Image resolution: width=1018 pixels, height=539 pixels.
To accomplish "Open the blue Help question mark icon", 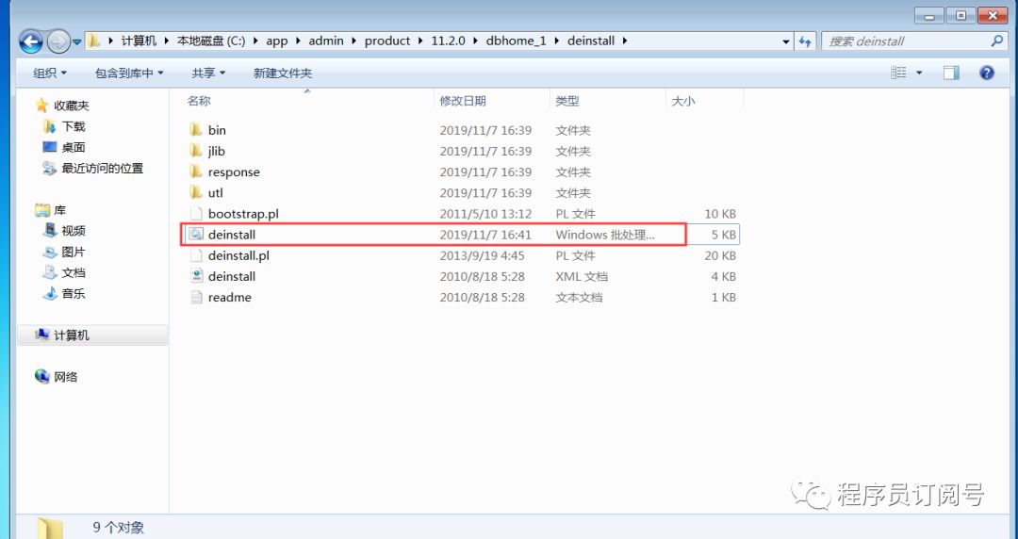I will (x=986, y=73).
